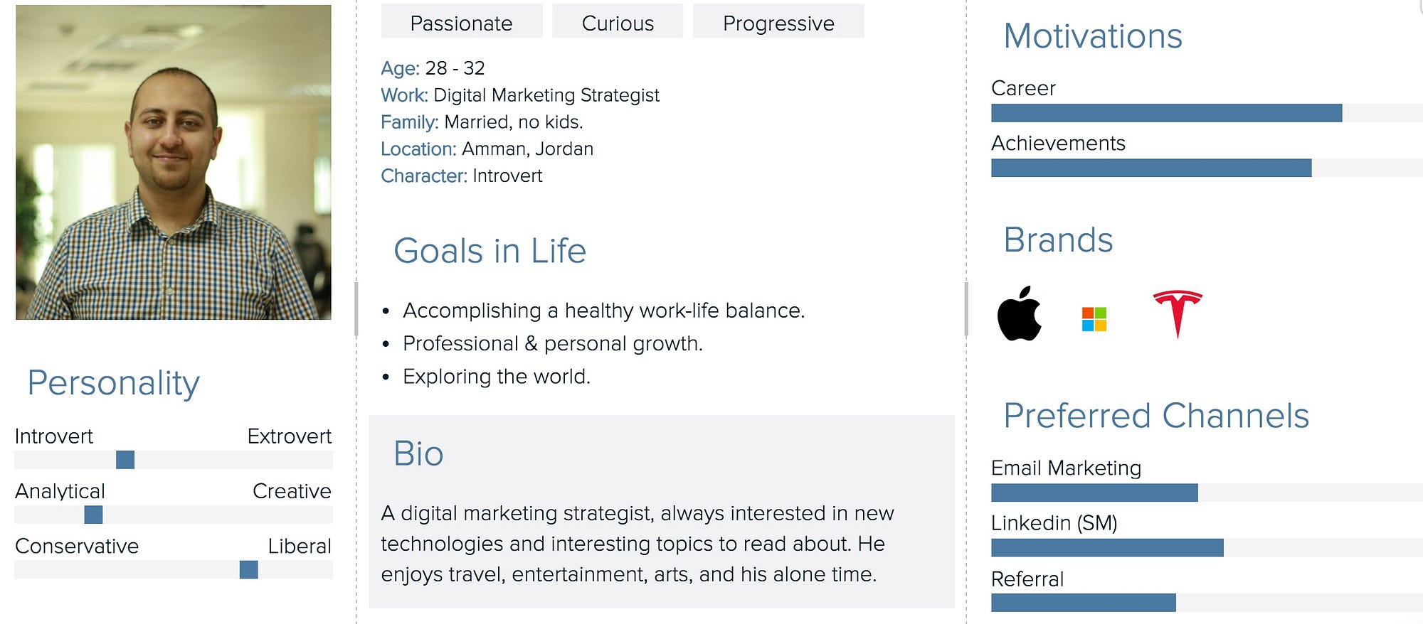This screenshot has width=1423, height=624.
Task: Click the Career motivation bar
Action: click(1207, 113)
